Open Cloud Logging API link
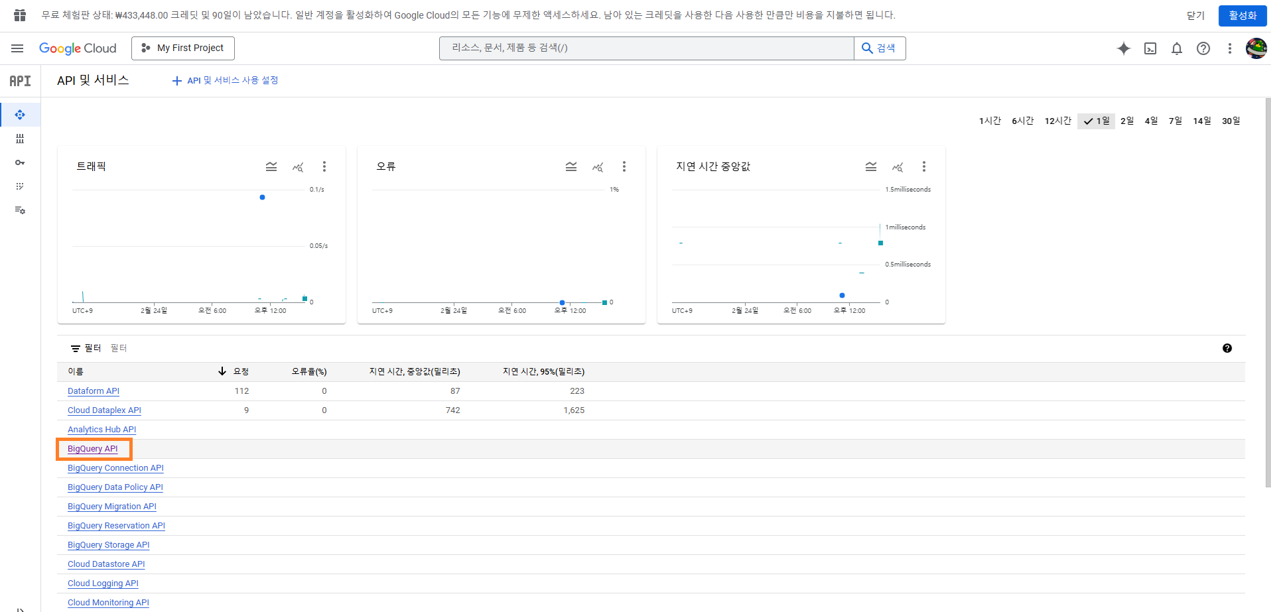 tap(103, 583)
